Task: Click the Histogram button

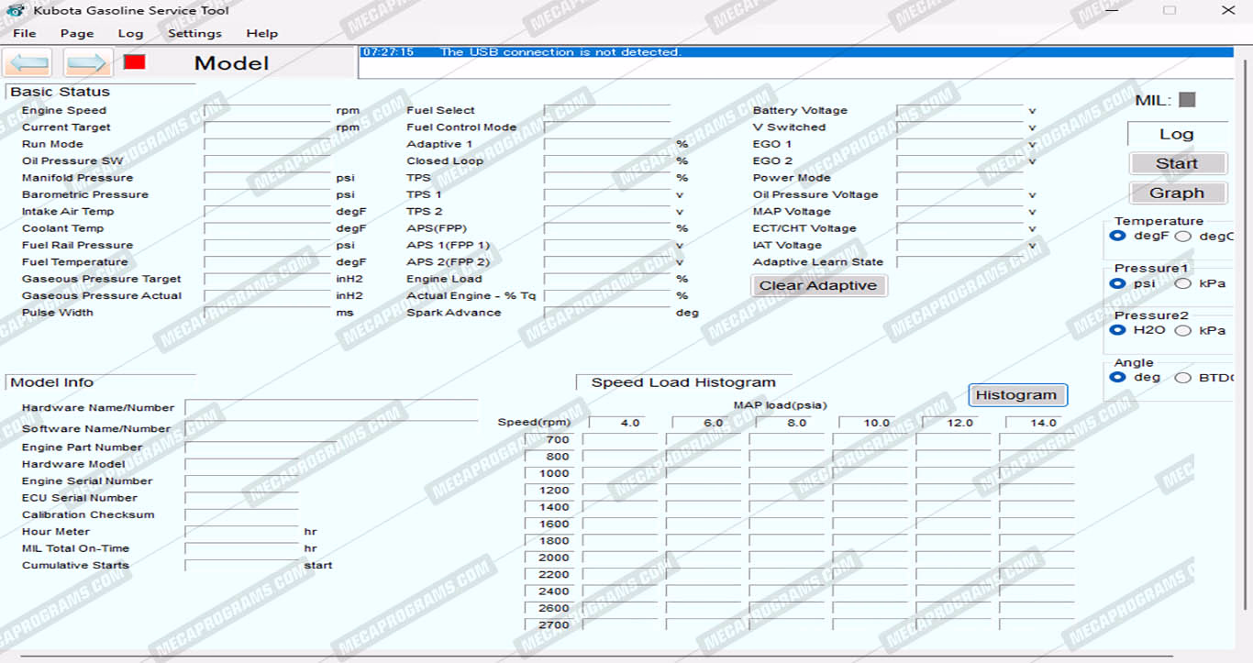Action: (1016, 395)
